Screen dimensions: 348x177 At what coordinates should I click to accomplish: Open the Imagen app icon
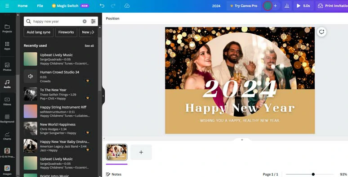point(7,170)
